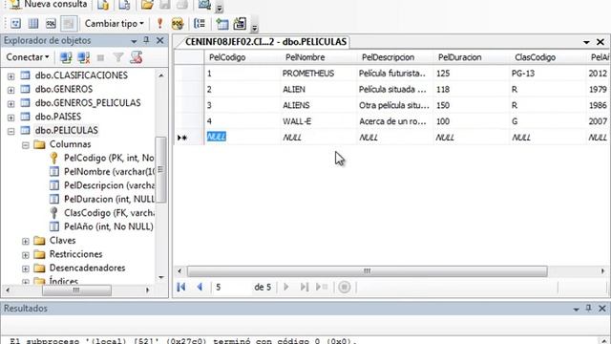Show the criteria pane grid icon
The width and height of the screenshot is (611, 344).
point(33,23)
